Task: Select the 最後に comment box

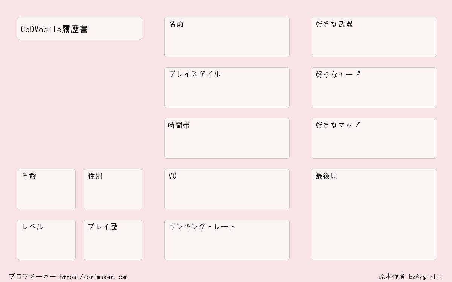Action: (x=374, y=214)
